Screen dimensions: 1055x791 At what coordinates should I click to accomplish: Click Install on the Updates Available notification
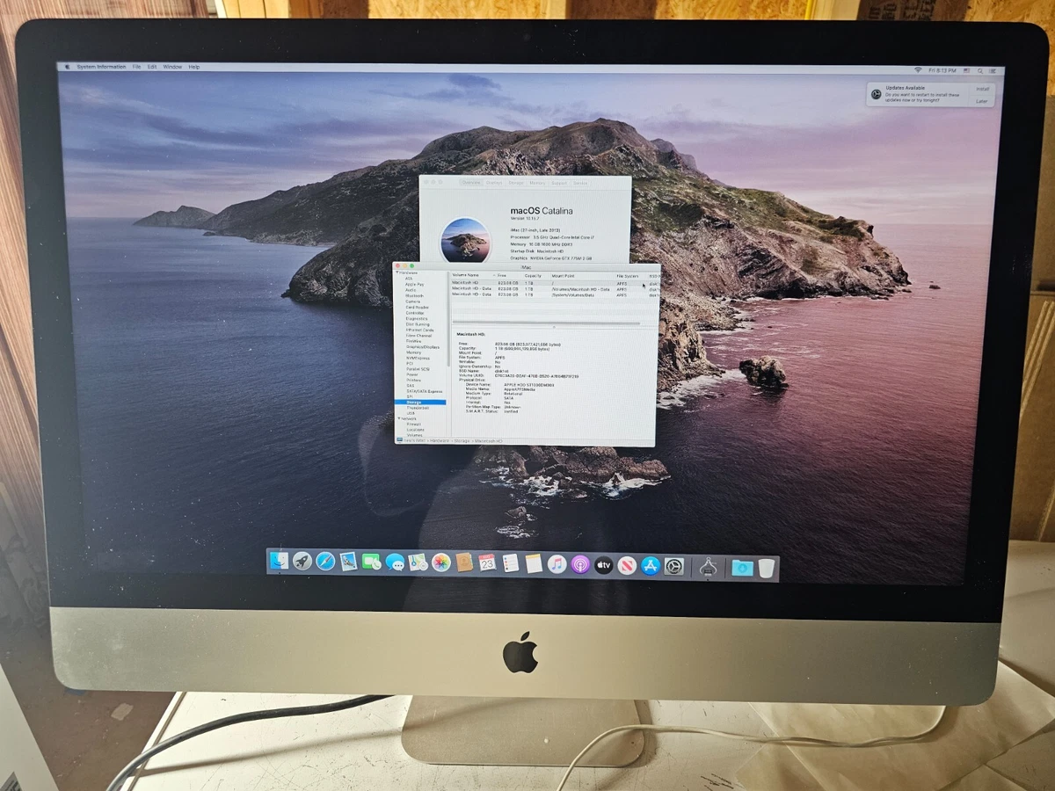(982, 89)
